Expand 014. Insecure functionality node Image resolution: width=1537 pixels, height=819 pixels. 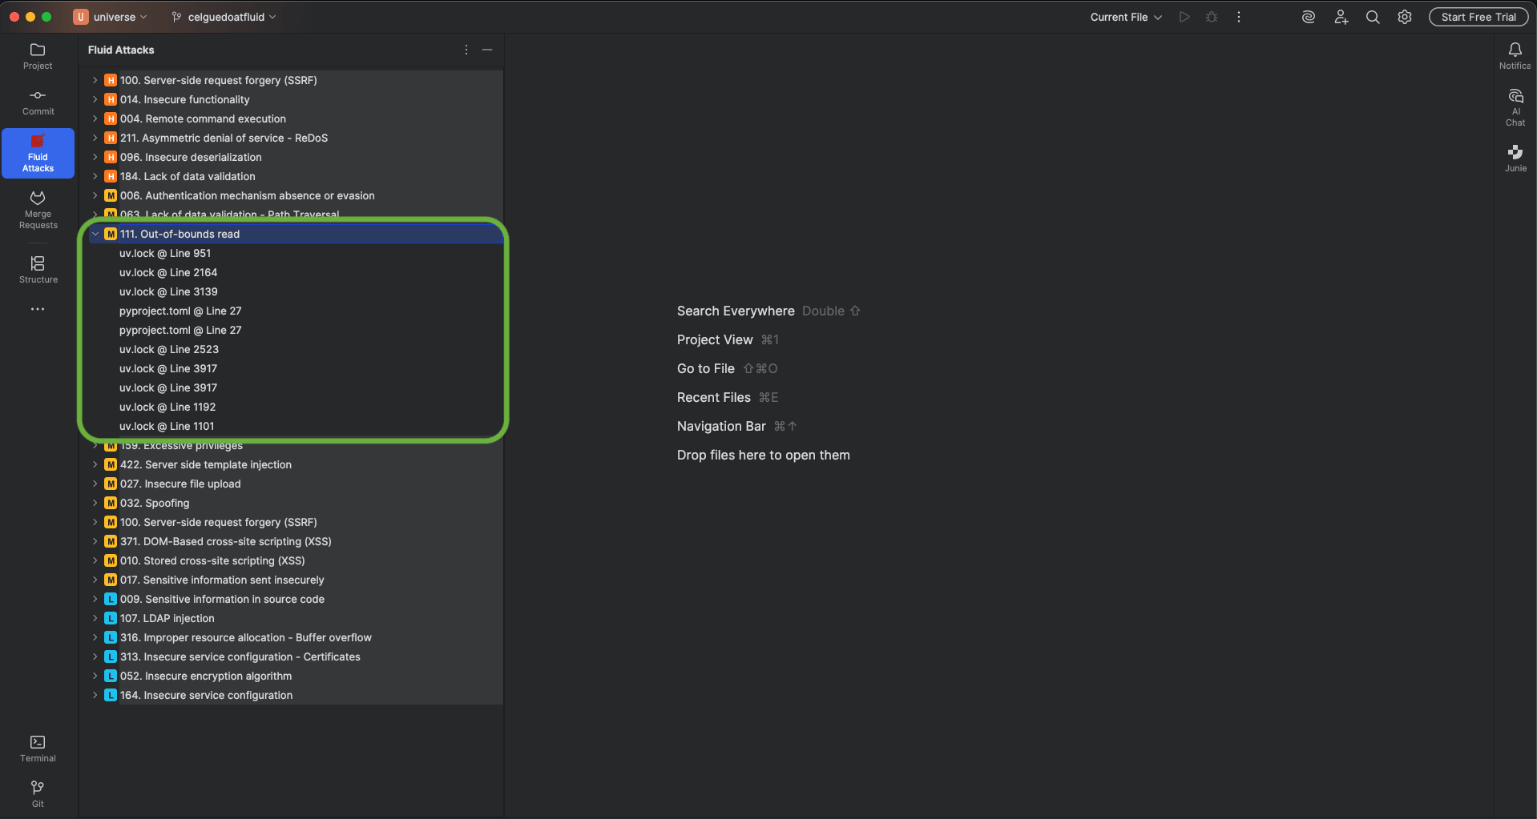[x=95, y=99]
